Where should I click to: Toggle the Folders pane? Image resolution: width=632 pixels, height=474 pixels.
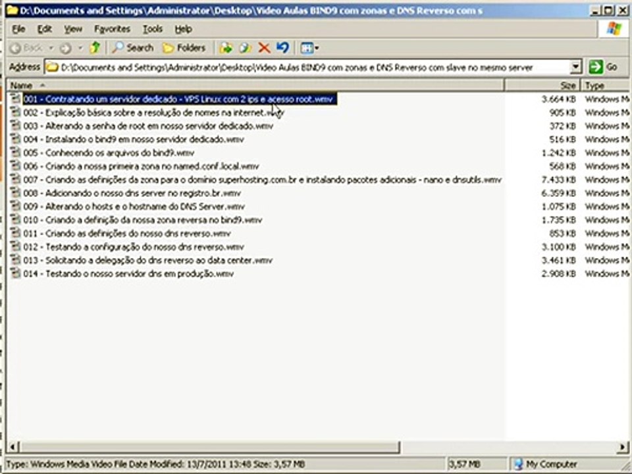pos(184,48)
